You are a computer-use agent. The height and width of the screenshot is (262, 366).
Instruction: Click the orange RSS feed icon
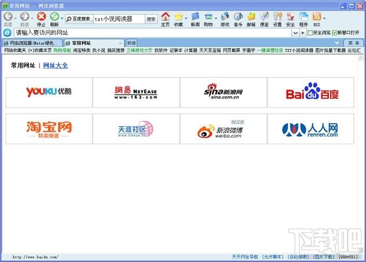[317, 17]
